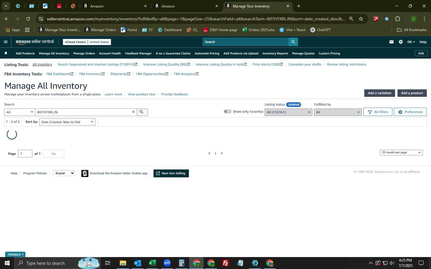
Task: Open FileZilla from the taskbar
Action: tap(226, 263)
